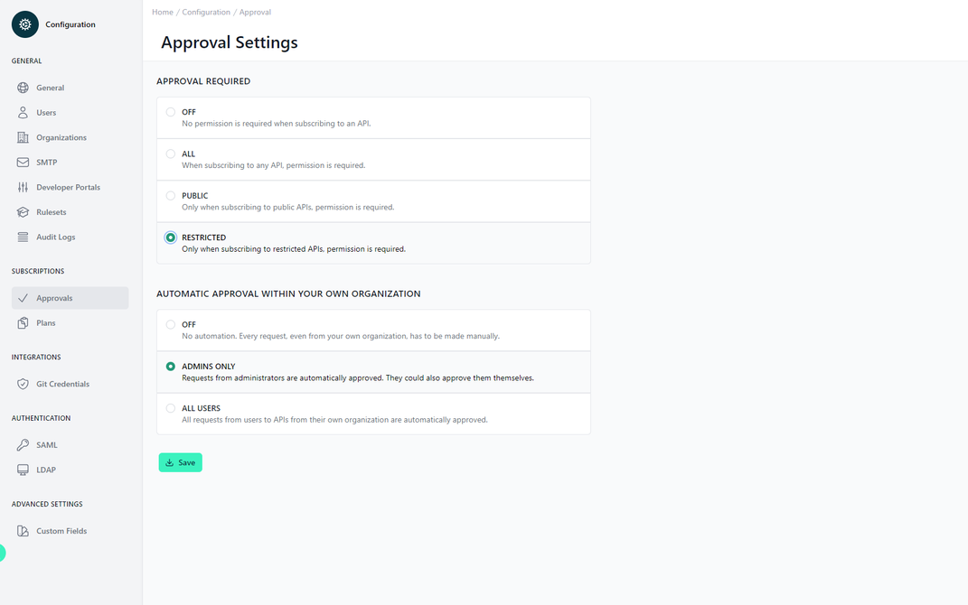Open Custom Fields under Advanced Settings

click(x=61, y=530)
